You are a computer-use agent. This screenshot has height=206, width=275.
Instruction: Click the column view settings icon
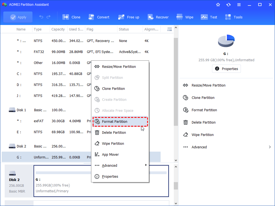tap(170, 29)
